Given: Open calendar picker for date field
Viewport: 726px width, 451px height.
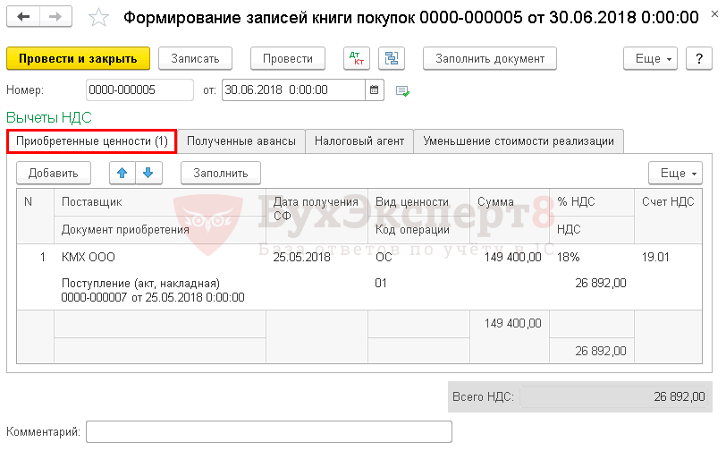Looking at the screenshot, I should [x=375, y=90].
